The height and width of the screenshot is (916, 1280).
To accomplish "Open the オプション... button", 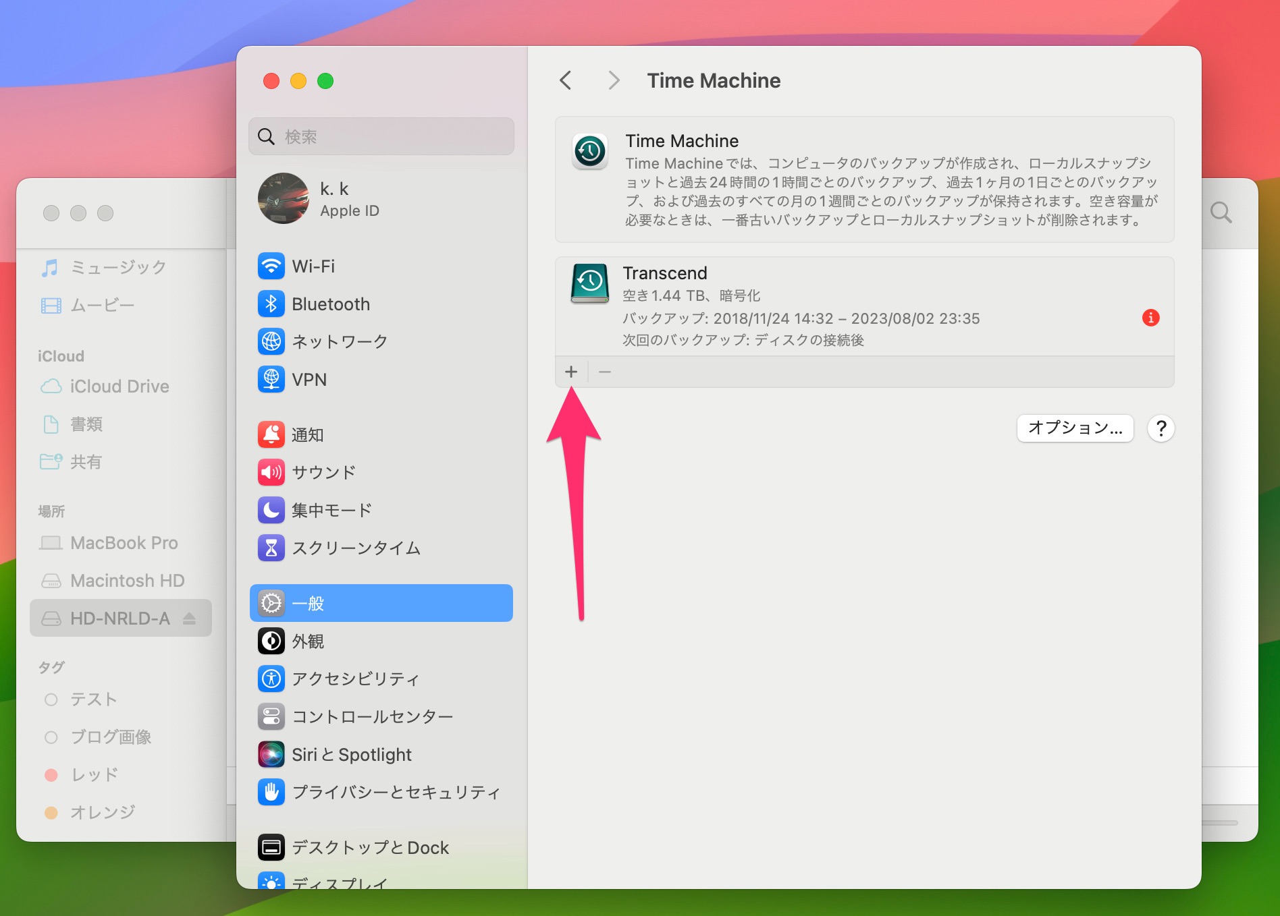I will pyautogui.click(x=1075, y=428).
